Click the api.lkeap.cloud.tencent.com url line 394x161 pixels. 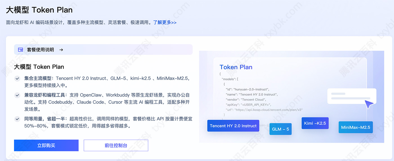[264, 110]
